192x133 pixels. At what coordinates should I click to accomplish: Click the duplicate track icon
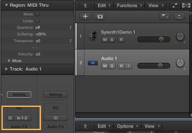100,16
